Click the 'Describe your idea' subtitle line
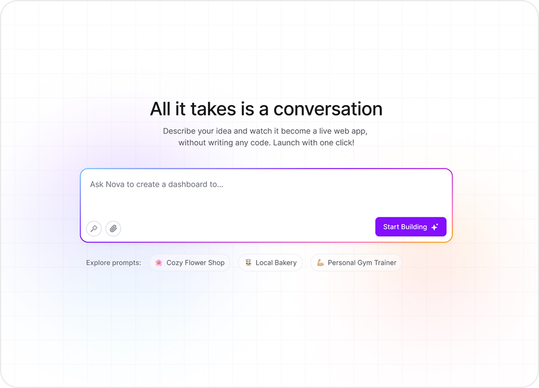The height and width of the screenshot is (388, 539). click(x=265, y=131)
